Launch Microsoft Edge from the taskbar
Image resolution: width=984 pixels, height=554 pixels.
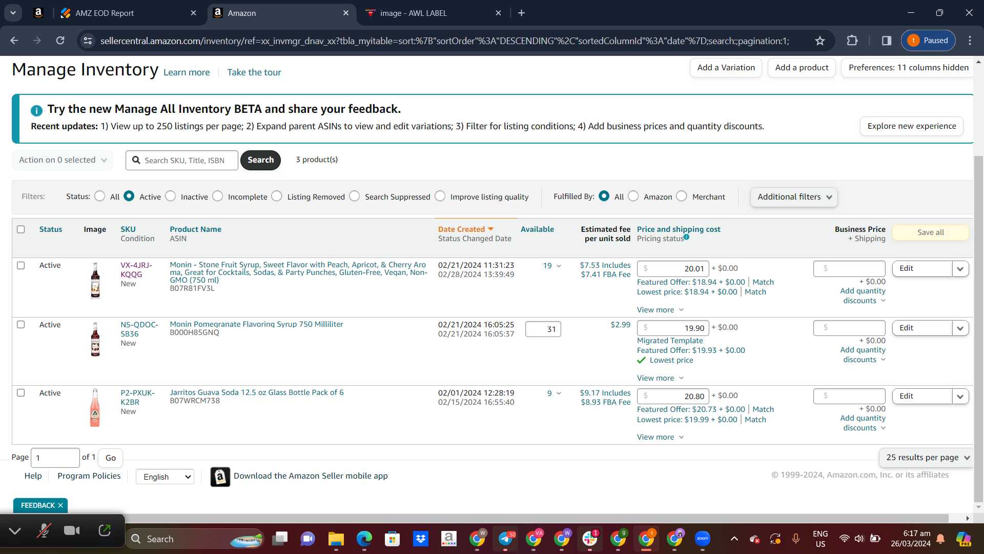click(364, 539)
